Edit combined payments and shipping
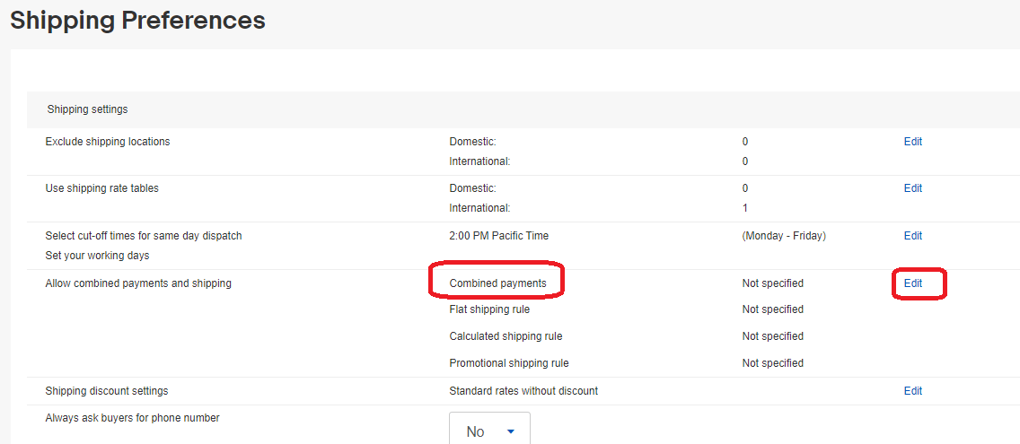 912,283
